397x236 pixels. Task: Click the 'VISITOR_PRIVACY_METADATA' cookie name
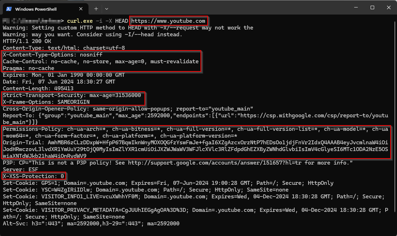coord(80,210)
